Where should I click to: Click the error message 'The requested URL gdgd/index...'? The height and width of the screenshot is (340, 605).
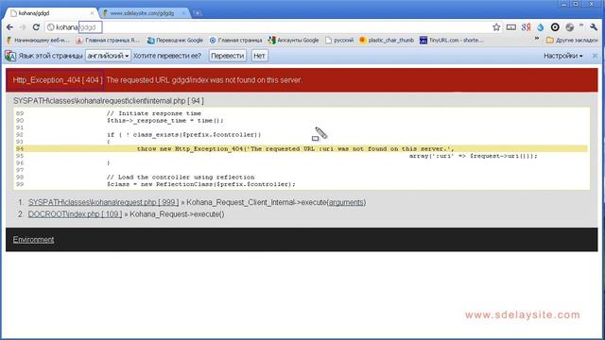click(204, 80)
